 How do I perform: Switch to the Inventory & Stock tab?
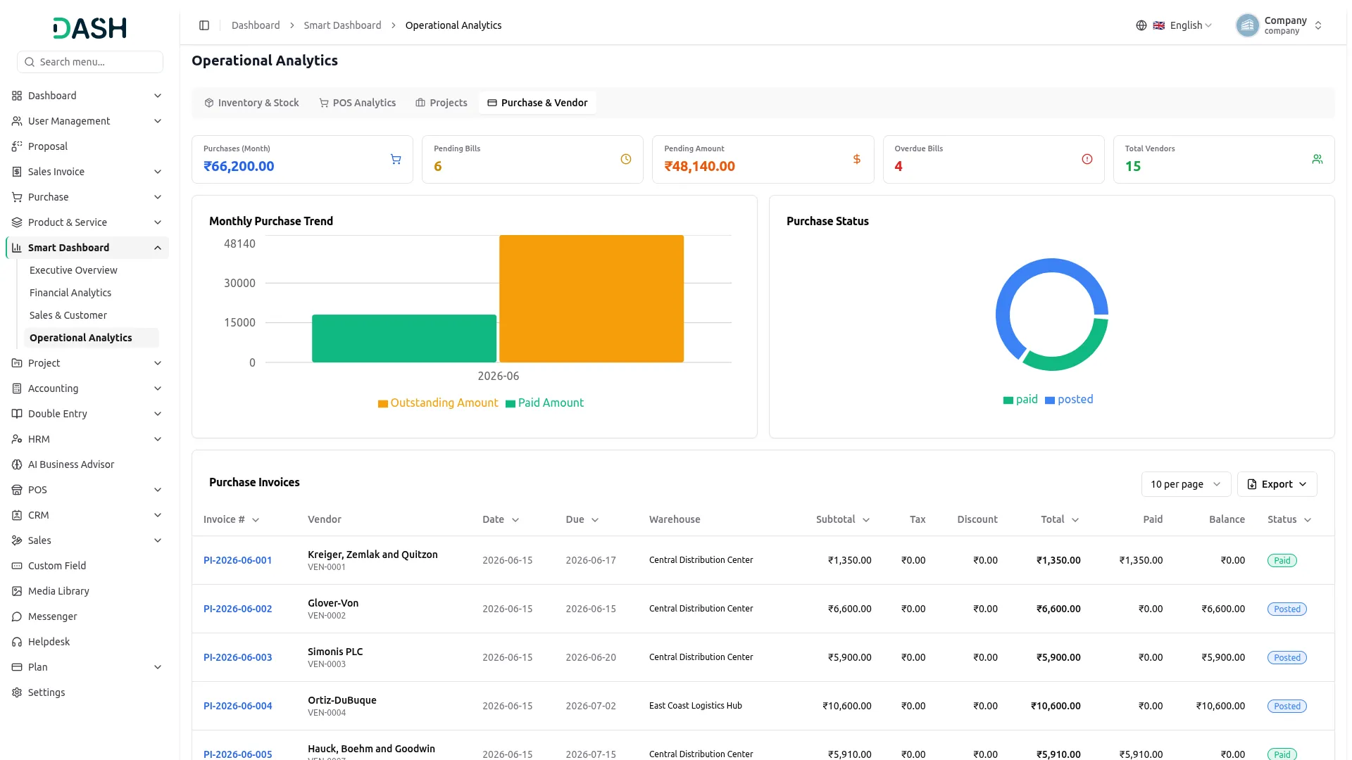coord(251,103)
